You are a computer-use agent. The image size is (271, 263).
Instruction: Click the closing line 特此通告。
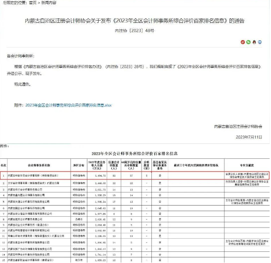coord(22,84)
